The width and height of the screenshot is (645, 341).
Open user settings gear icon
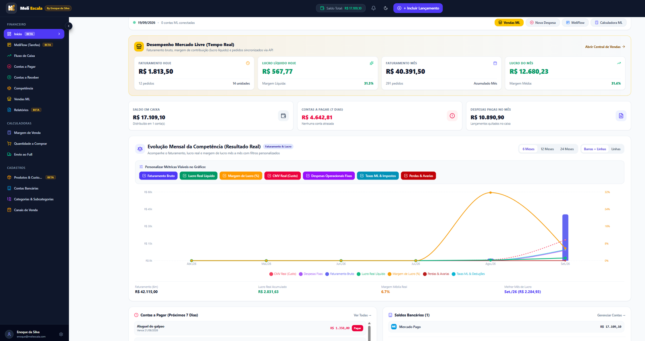pyautogui.click(x=61, y=334)
